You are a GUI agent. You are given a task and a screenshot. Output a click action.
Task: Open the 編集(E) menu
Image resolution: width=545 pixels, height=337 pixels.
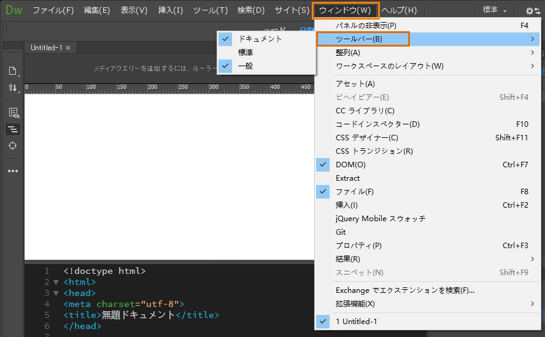(x=96, y=10)
